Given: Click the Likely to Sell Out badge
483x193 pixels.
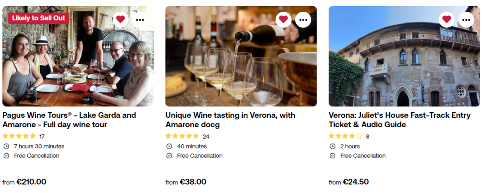Looking at the screenshot, I should [38, 18].
